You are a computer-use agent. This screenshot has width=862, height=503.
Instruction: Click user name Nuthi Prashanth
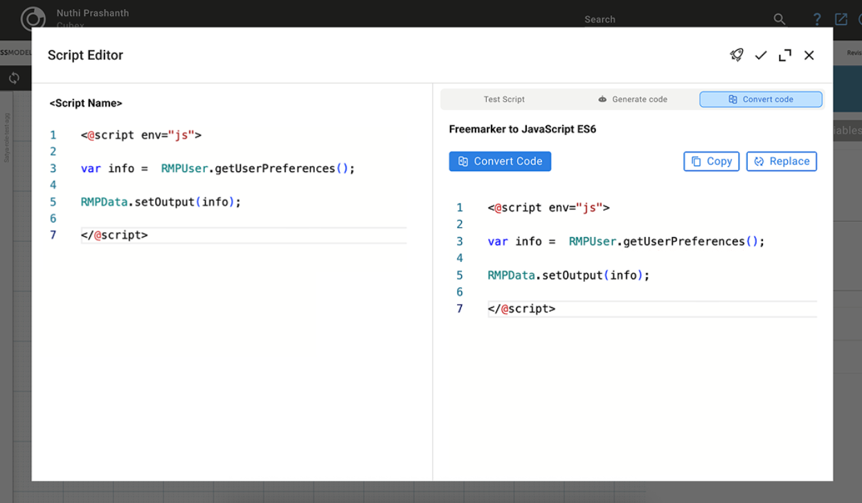[93, 13]
